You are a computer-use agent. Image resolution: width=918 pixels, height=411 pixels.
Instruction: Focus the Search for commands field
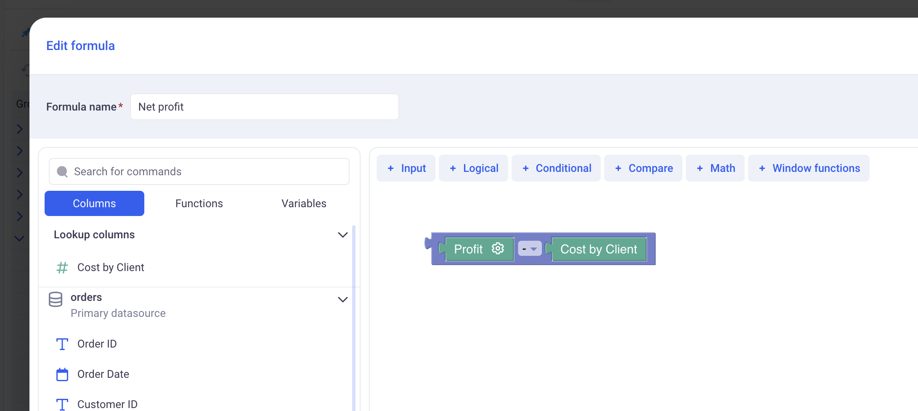(x=199, y=171)
